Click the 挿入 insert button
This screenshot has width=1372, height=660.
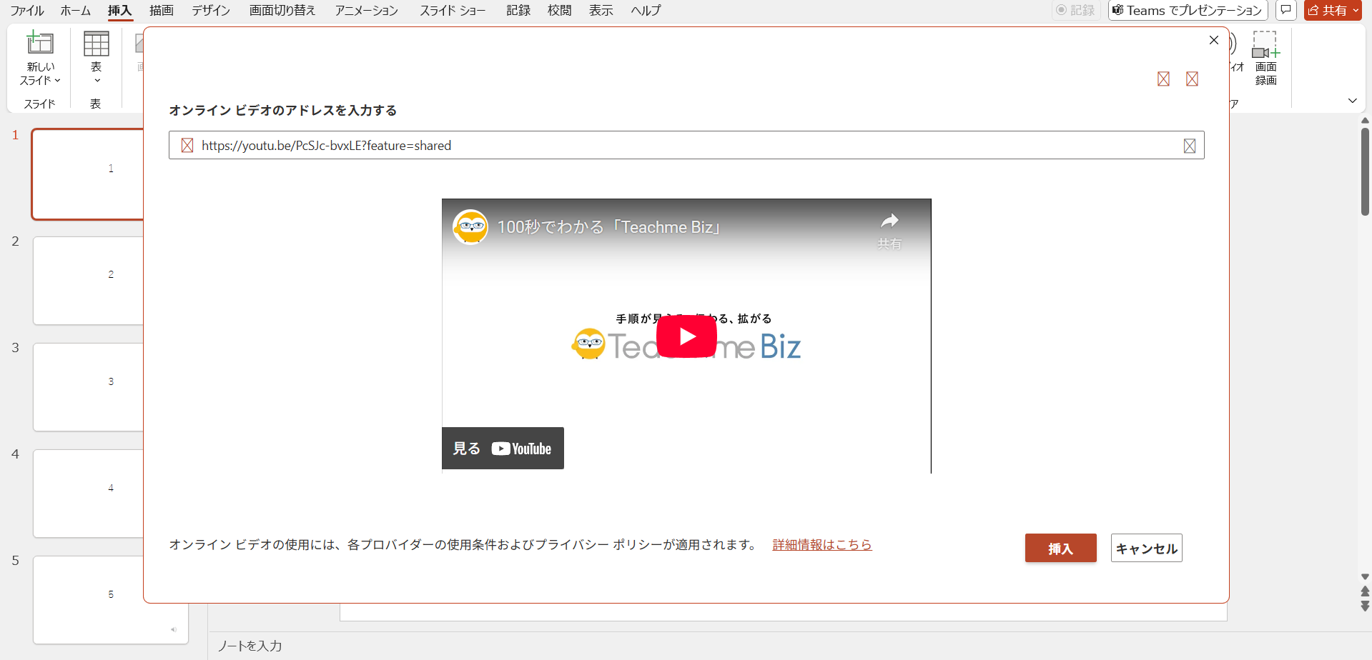pyautogui.click(x=1060, y=548)
